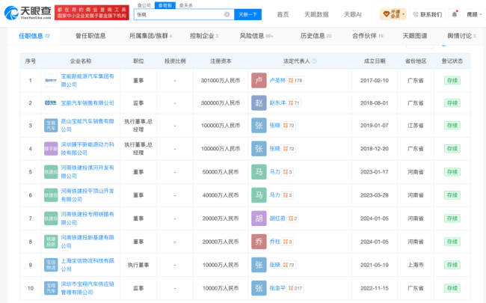486x303 pixels.
Task: Open 深圳臻宇新能源动力 company logo
Action: pos(51,149)
